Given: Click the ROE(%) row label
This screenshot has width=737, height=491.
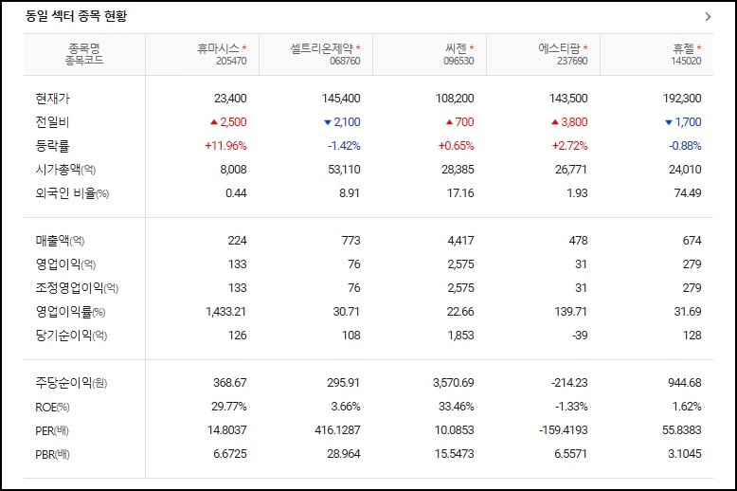Looking at the screenshot, I should click(53, 407).
